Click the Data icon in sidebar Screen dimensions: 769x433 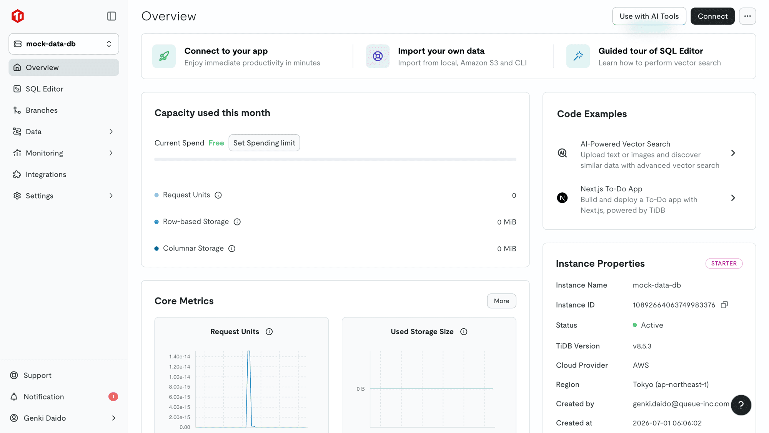click(17, 132)
